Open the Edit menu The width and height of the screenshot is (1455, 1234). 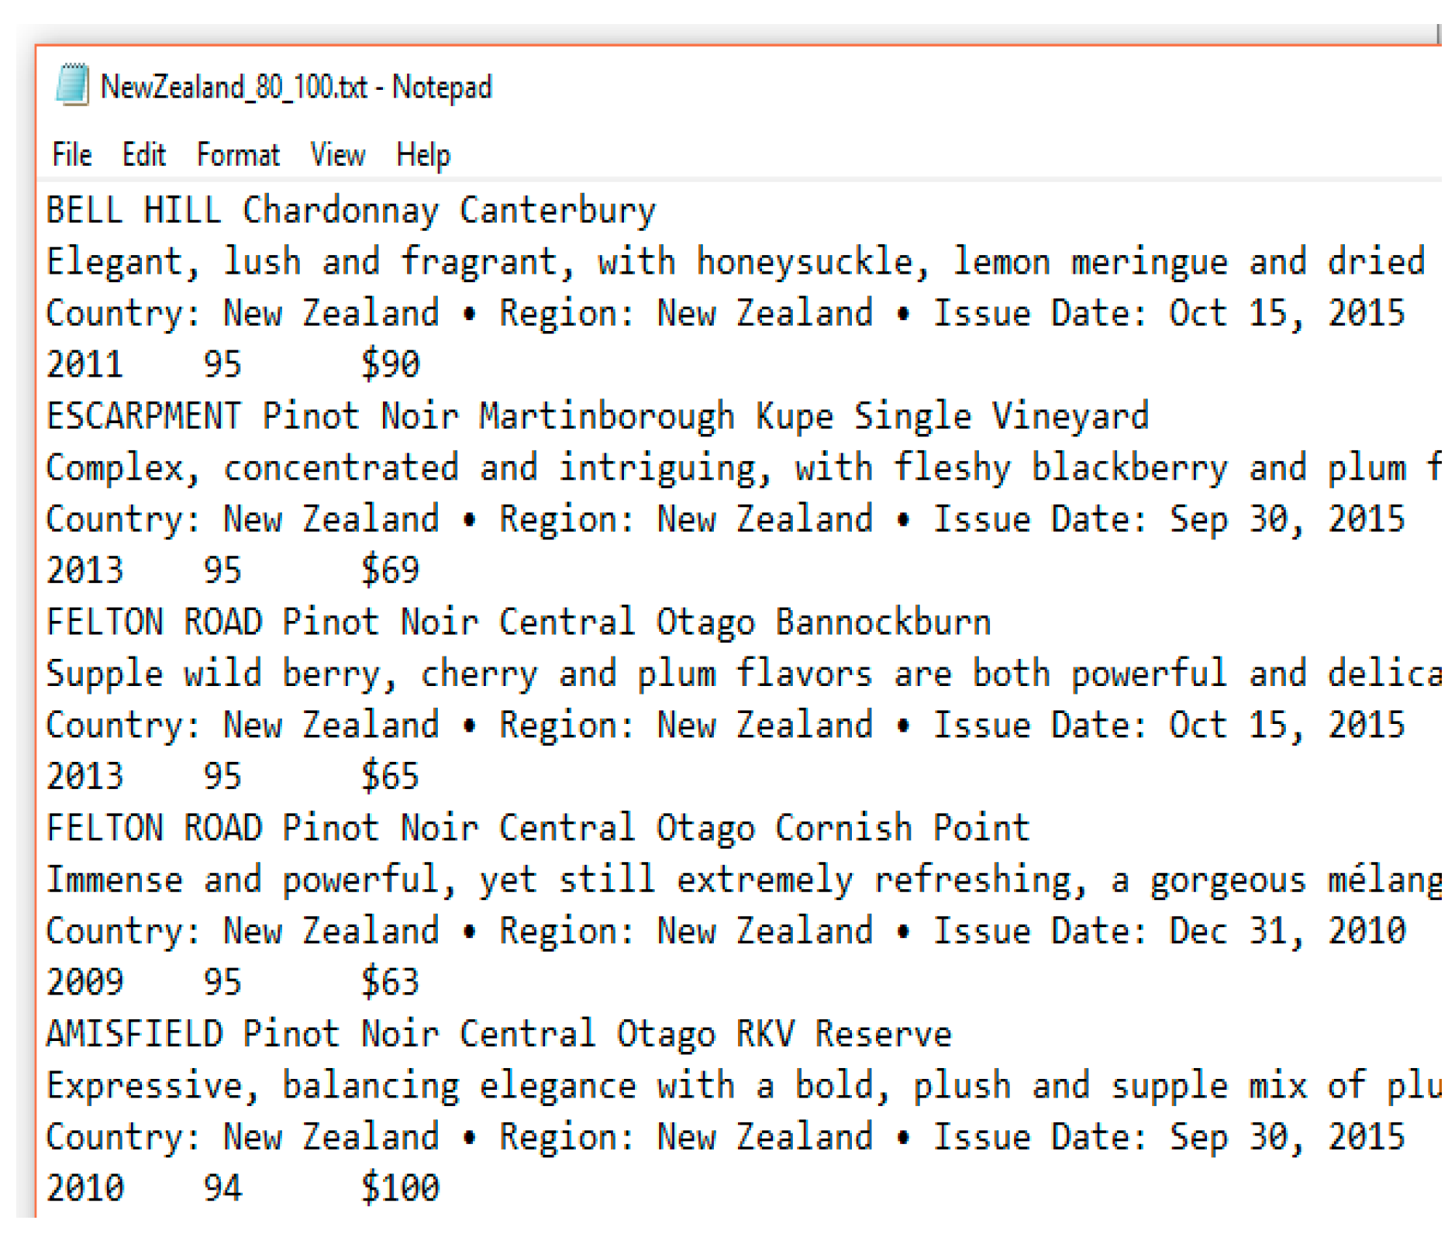143,155
